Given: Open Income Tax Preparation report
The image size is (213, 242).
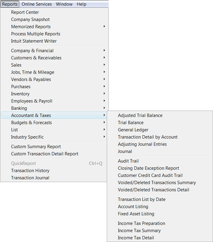Looking at the screenshot, I should click(x=141, y=223).
